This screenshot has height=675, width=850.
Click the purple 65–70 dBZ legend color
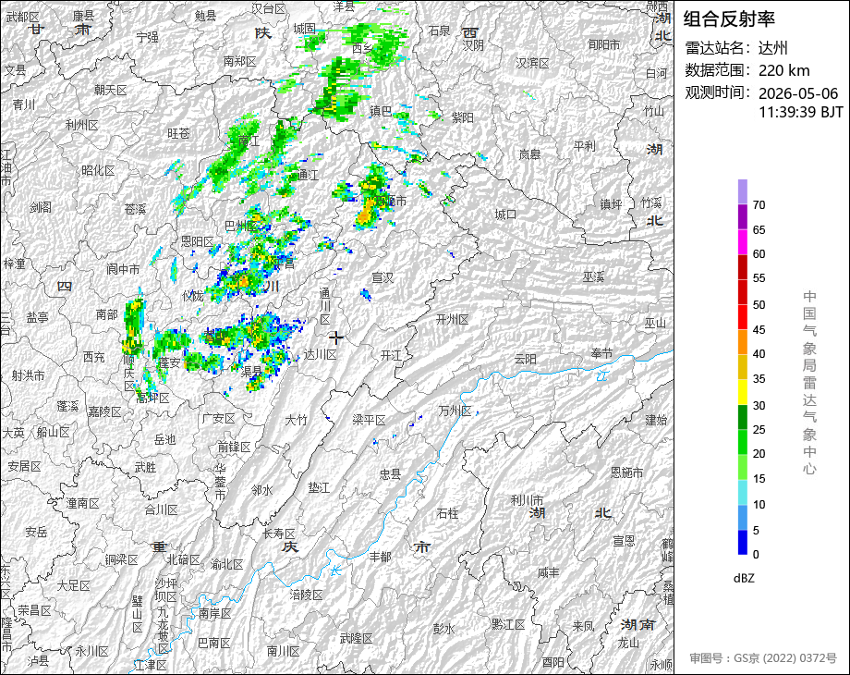[x=743, y=216]
